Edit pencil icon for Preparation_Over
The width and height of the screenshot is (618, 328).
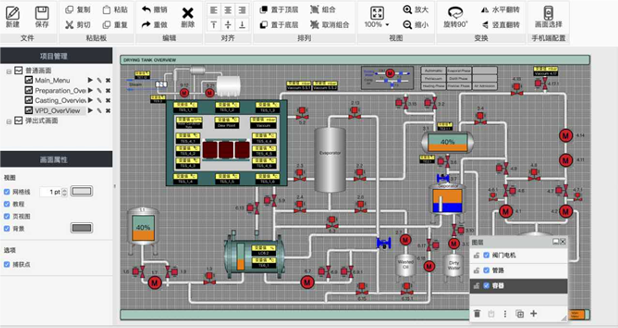[100, 90]
